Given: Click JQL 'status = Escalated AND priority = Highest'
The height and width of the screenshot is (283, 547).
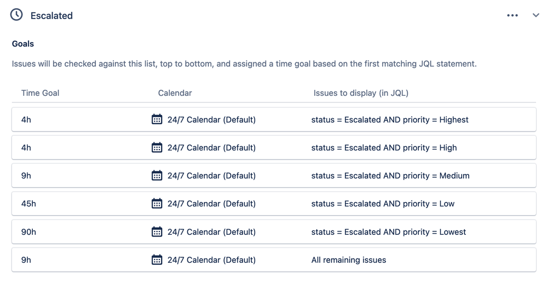Looking at the screenshot, I should click(390, 120).
